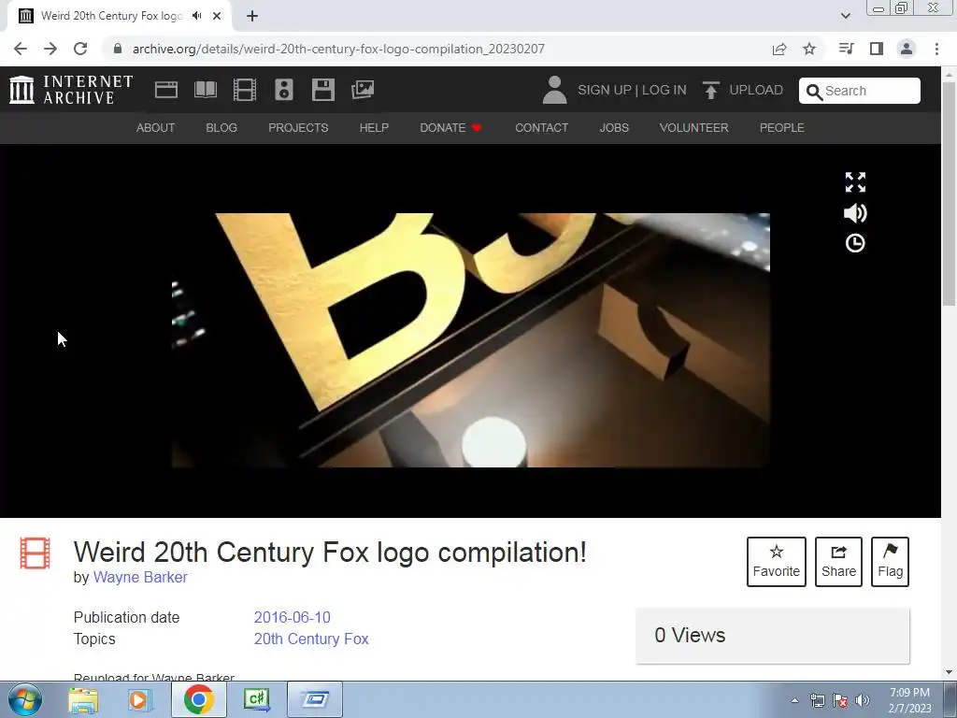Click the magnifier icon in search box

point(814,92)
